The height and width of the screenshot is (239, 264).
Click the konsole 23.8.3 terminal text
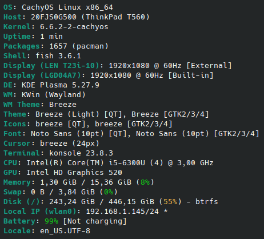click(81, 153)
